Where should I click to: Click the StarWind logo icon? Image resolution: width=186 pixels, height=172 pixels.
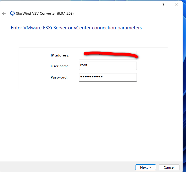click(x=12, y=13)
